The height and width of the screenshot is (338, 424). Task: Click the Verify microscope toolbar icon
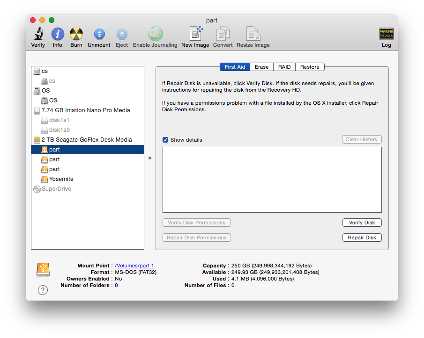tap(38, 34)
